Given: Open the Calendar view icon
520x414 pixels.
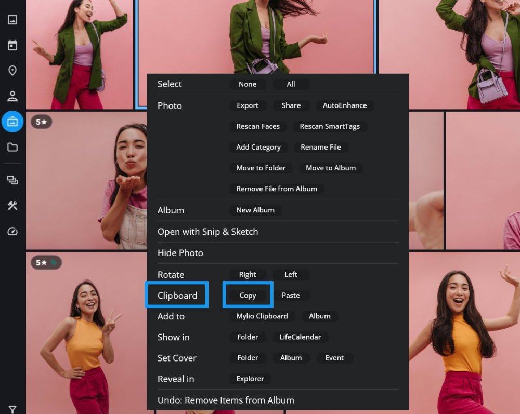Looking at the screenshot, I should pyautogui.click(x=12, y=45).
